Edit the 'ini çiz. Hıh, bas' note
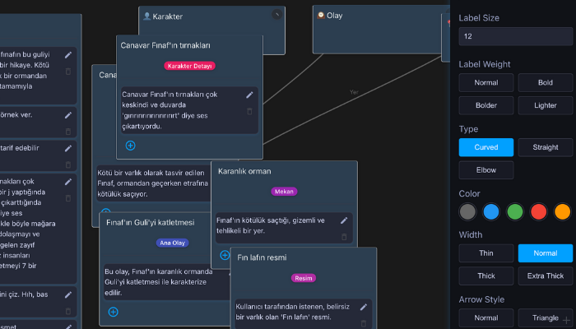The image size is (576, 329). click(x=68, y=294)
